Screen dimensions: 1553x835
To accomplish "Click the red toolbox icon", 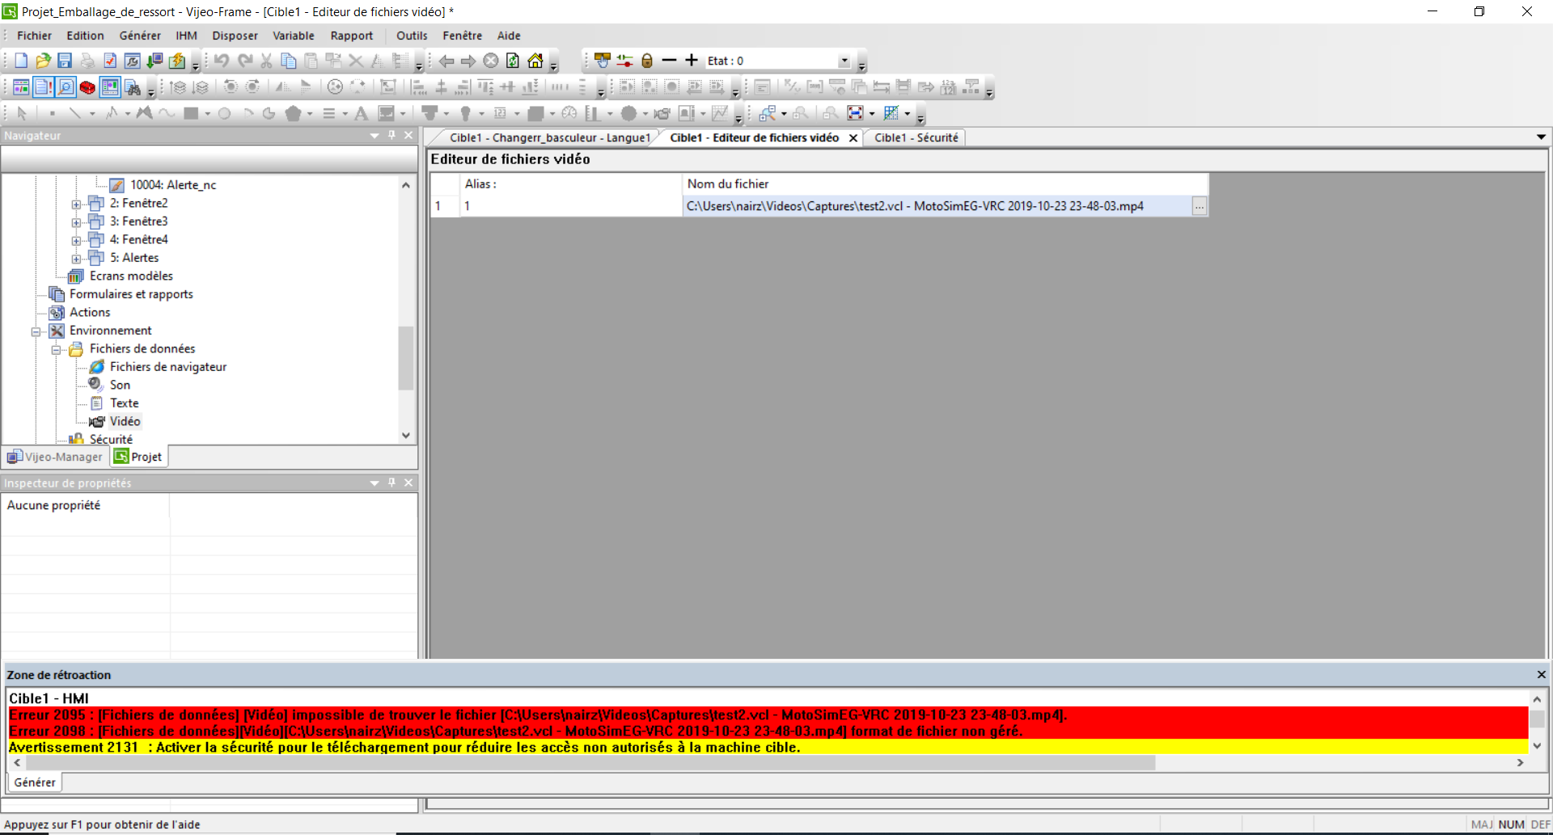I will [x=87, y=87].
